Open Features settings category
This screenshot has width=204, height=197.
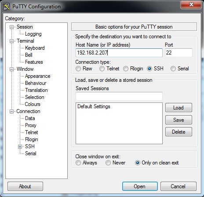tap(34, 62)
